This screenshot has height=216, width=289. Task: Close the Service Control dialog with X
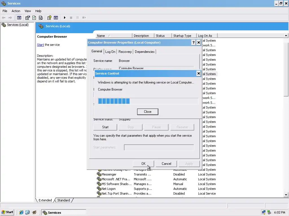click(x=198, y=73)
